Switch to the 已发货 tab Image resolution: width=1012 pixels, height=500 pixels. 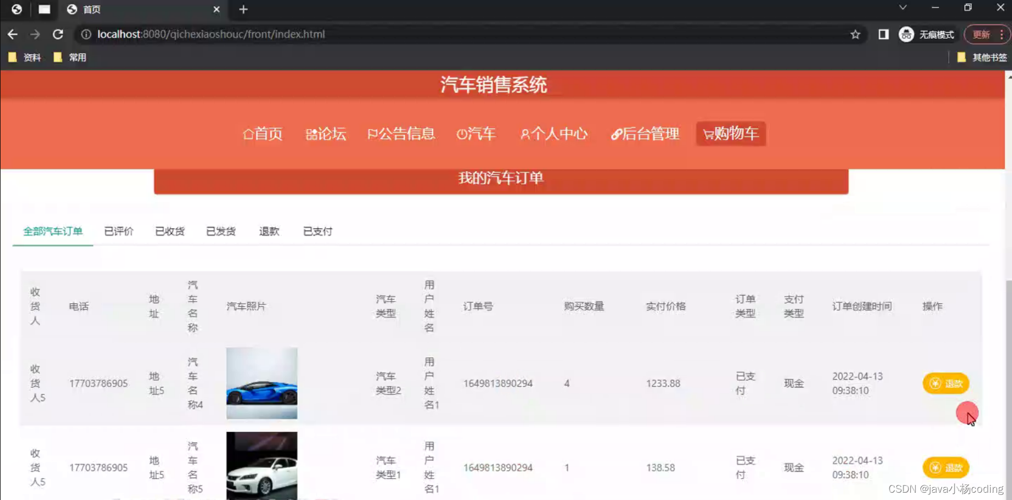click(x=221, y=231)
